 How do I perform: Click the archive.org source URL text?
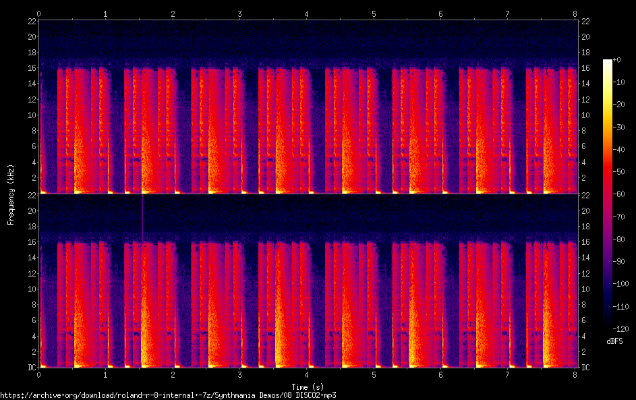coord(168,395)
